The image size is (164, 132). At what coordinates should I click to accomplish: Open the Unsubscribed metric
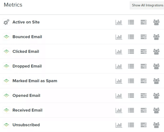click(x=26, y=125)
